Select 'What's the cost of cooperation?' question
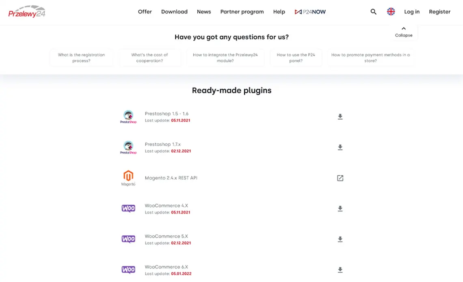Screen dimensions: 463x282 point(149,58)
